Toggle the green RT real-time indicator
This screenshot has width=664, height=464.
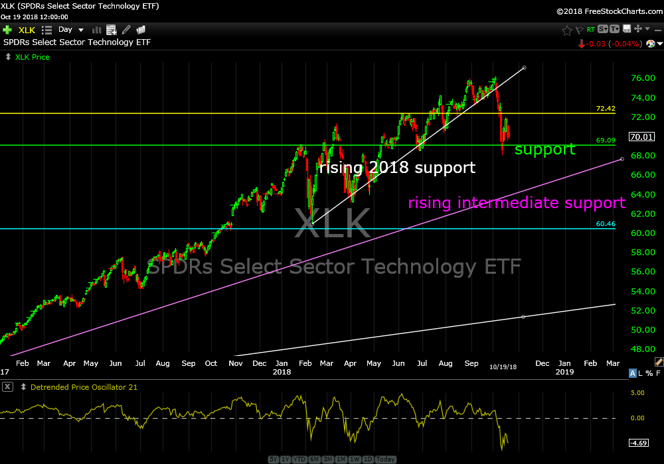tap(590, 30)
